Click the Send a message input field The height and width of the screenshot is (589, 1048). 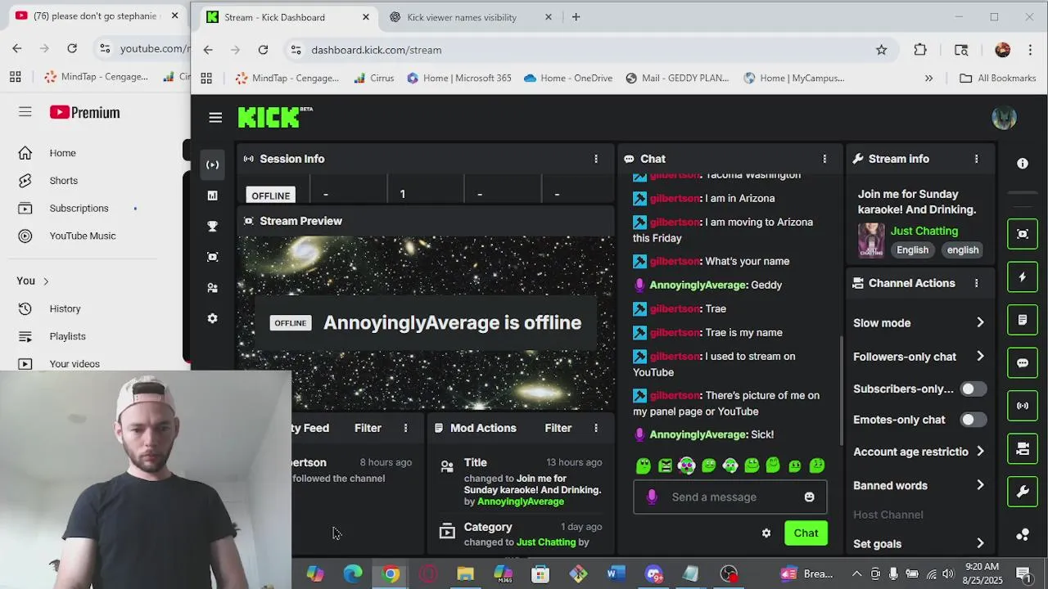coord(730,497)
